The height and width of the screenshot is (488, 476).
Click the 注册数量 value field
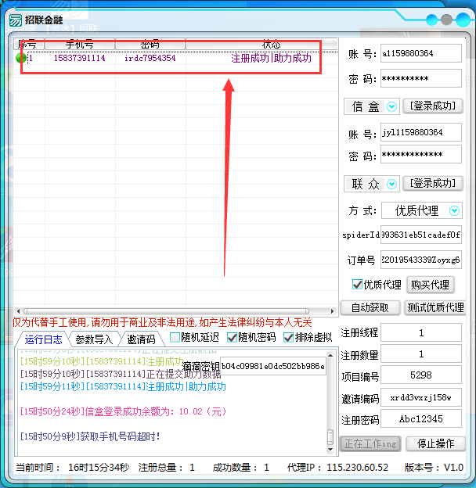point(421,353)
